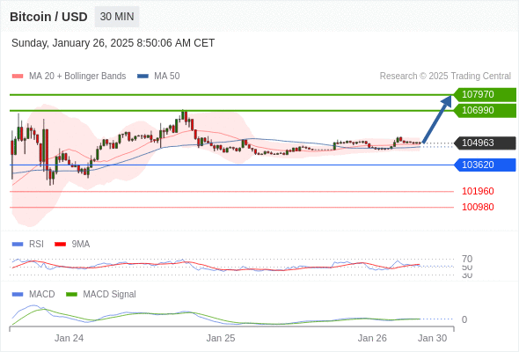
Task: Toggle the MA 20 + Bollinger Bands legend label
Action: tap(77, 77)
